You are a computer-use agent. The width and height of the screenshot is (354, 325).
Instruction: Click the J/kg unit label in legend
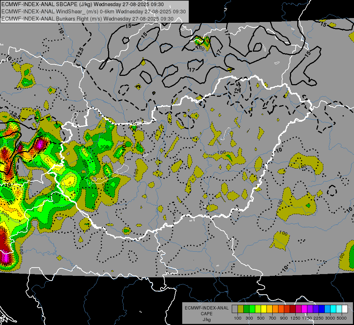click(206, 320)
